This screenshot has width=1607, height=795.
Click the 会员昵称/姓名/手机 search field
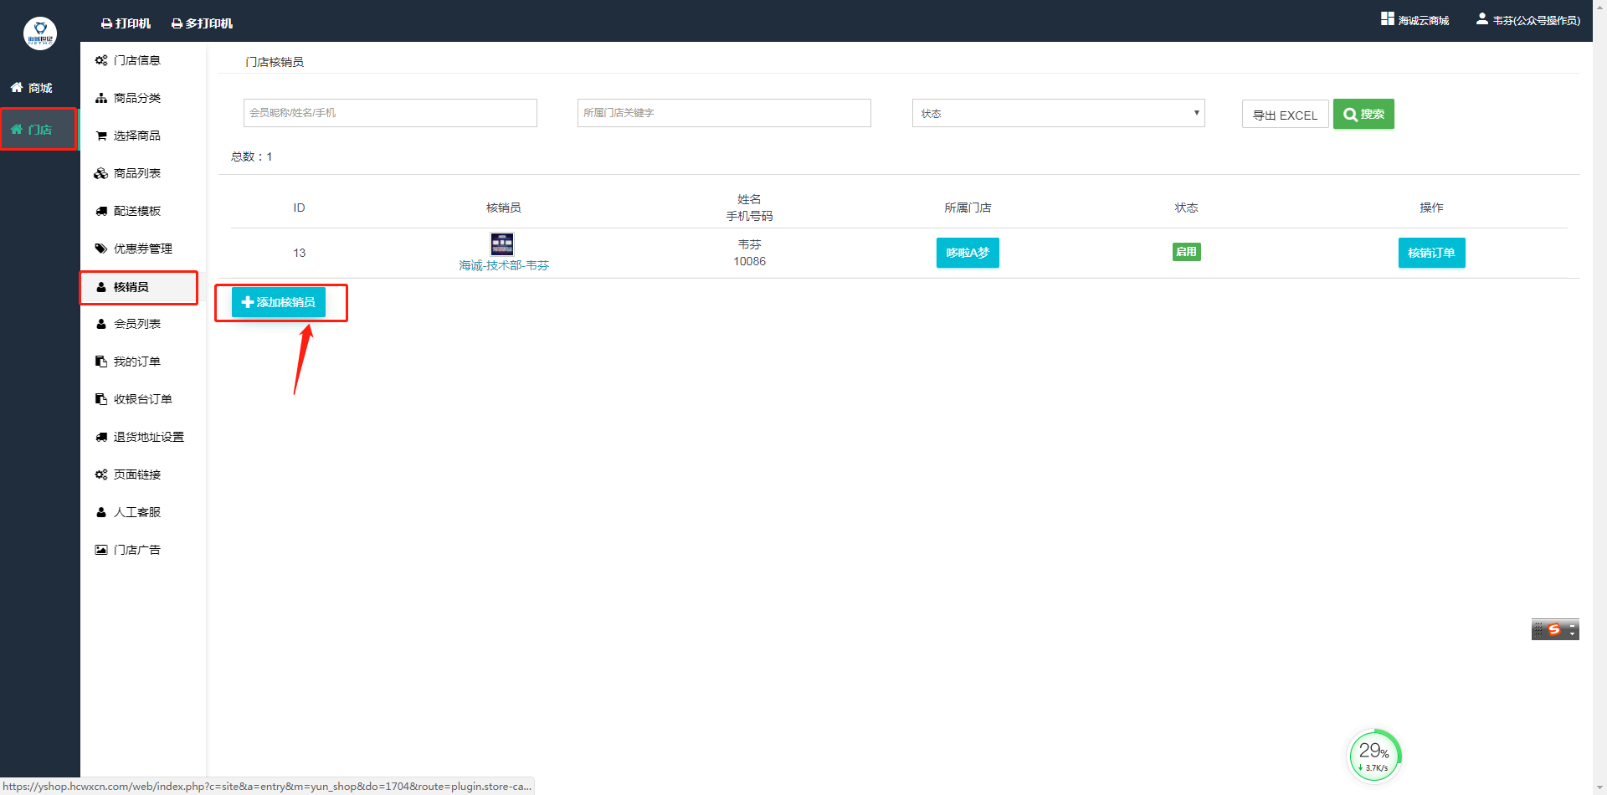(390, 113)
